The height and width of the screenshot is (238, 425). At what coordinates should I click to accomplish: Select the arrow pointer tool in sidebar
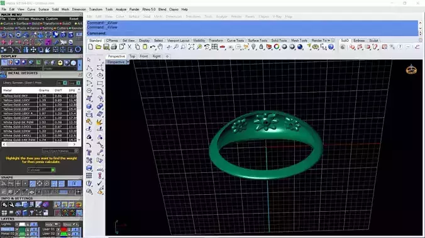click(89, 59)
